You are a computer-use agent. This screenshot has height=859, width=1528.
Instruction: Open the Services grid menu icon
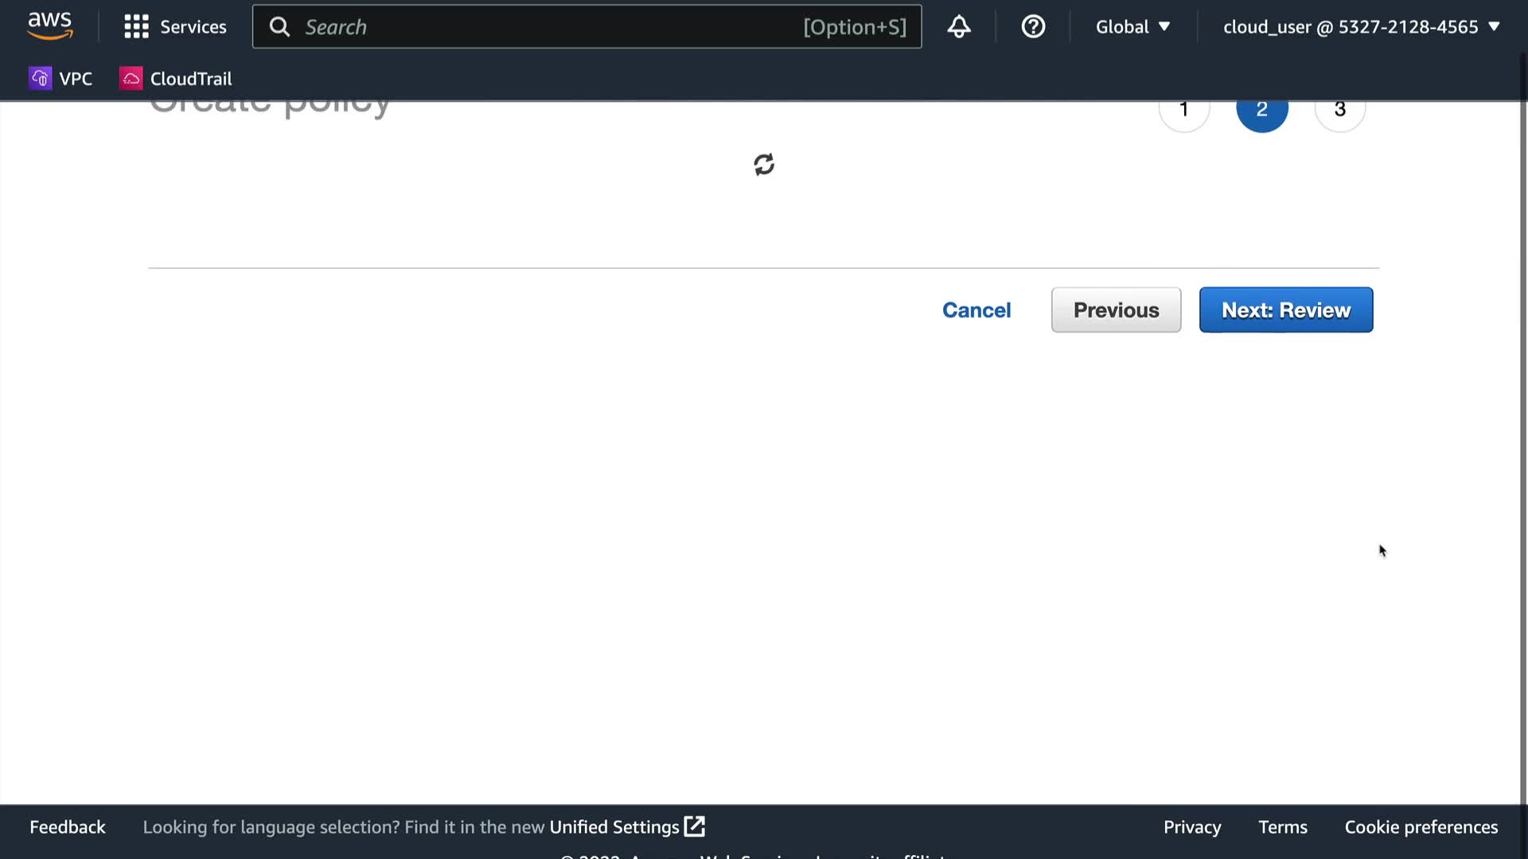tap(136, 27)
